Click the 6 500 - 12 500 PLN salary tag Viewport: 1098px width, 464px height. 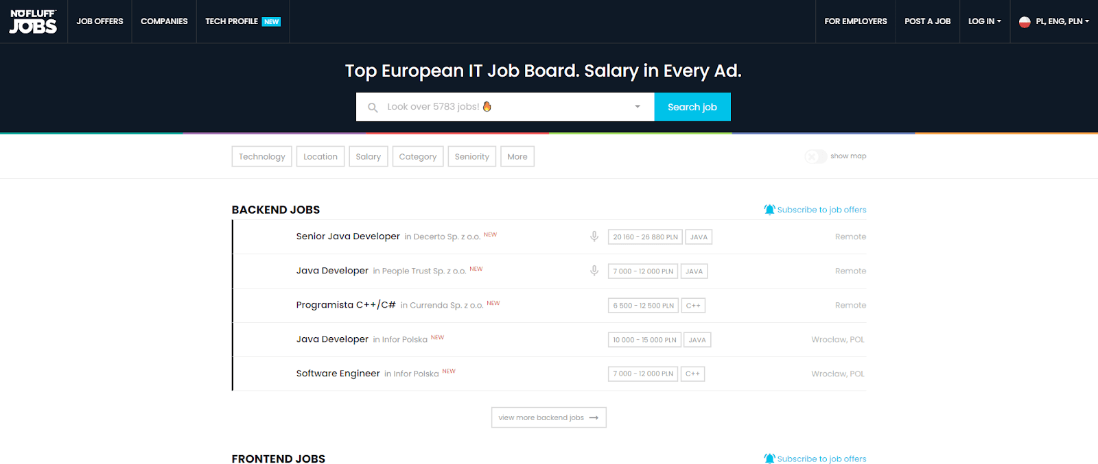click(644, 306)
